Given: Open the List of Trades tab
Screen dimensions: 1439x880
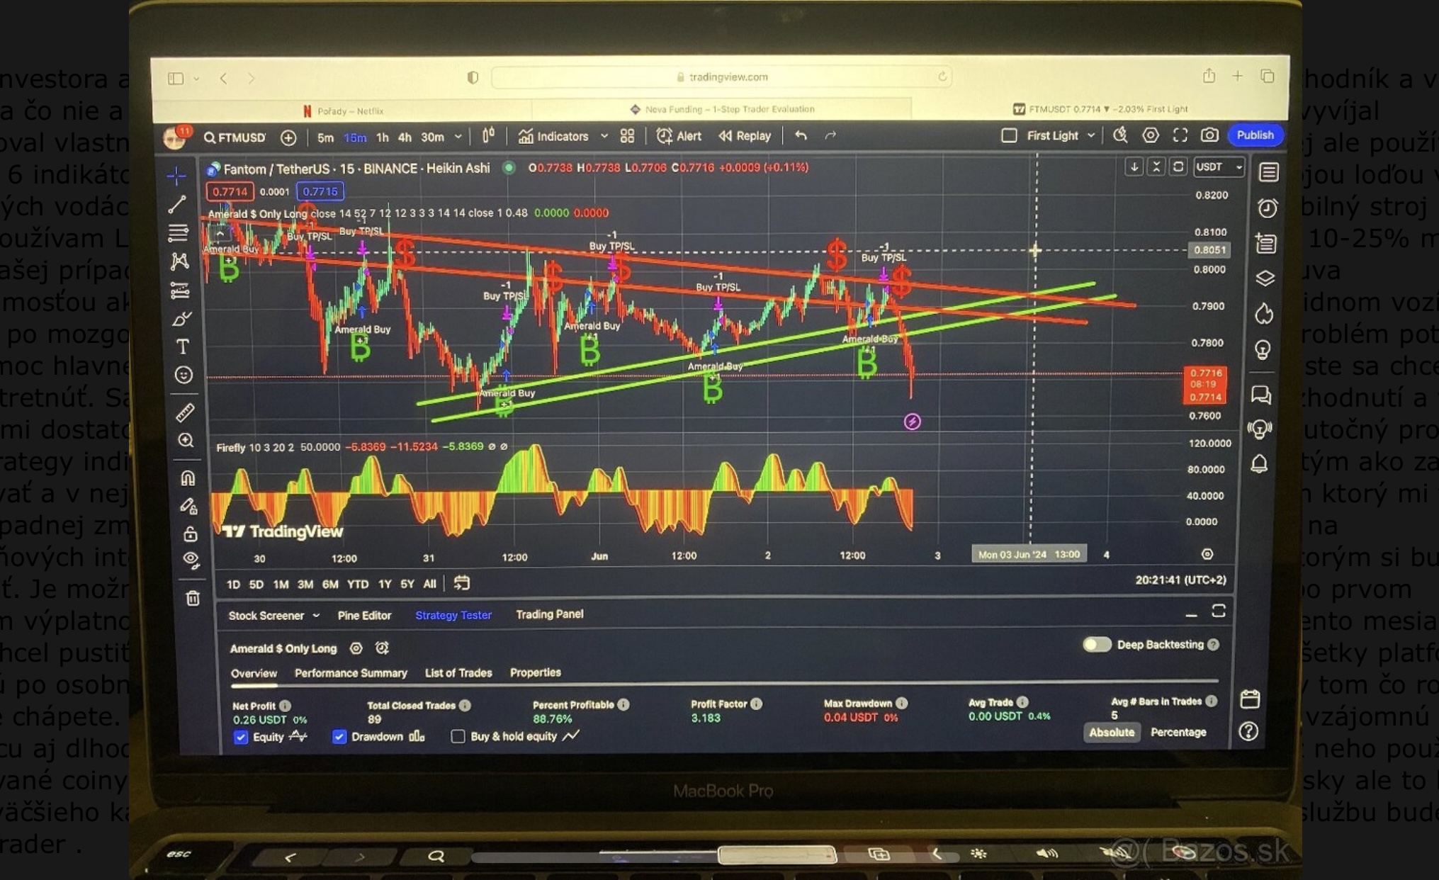Looking at the screenshot, I should pos(458,672).
